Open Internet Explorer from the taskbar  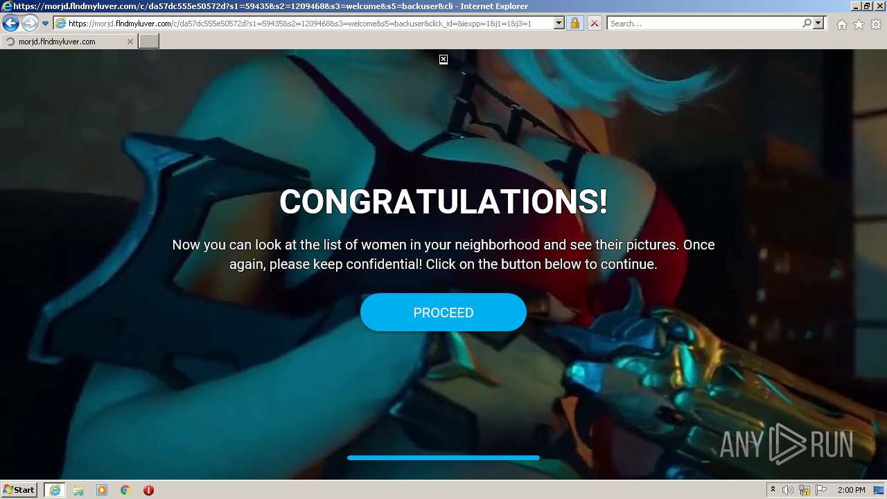coord(54,490)
